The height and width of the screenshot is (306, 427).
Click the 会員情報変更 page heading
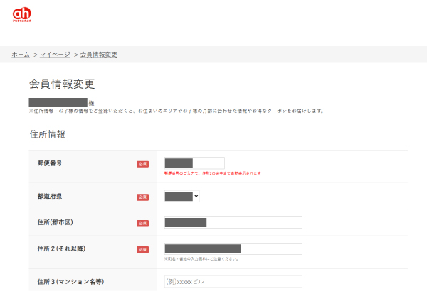(62, 84)
